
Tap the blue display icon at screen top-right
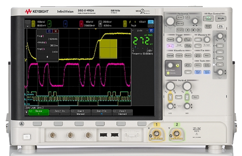click(x=151, y=22)
